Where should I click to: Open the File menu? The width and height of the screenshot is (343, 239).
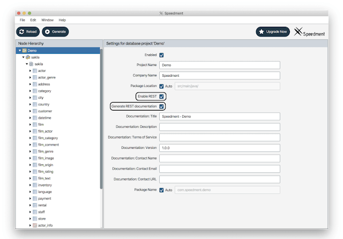(x=23, y=20)
